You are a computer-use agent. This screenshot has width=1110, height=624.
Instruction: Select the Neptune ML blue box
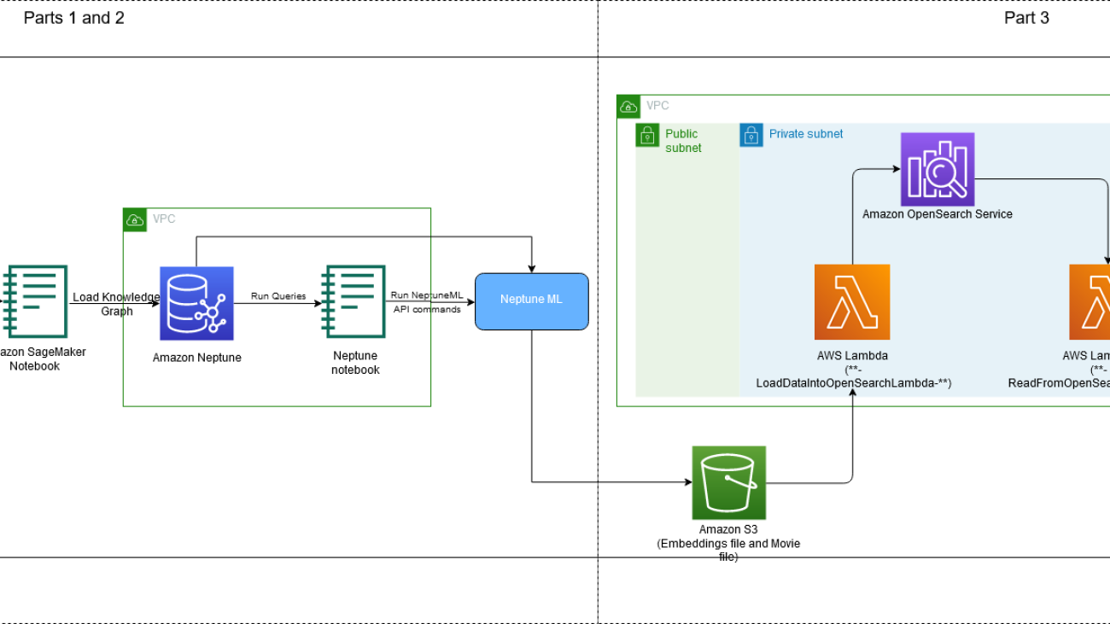[531, 301]
